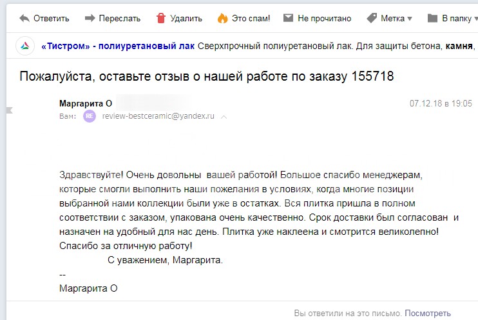Expand the Метка dropdown arrow

410,19
